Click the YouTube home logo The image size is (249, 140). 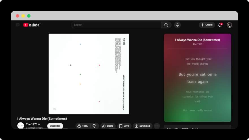(x=31, y=25)
